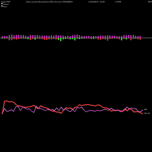The width and height of the screenshot is (152, 152).
Task: Click the GOLDMAN SACH title text
Action: pyautogui.click(x=96, y=2)
